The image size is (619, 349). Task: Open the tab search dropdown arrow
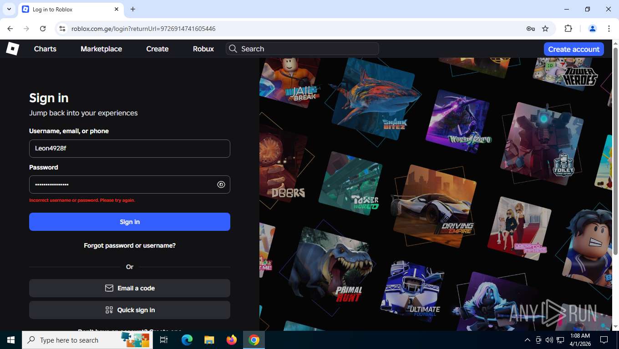click(9, 9)
